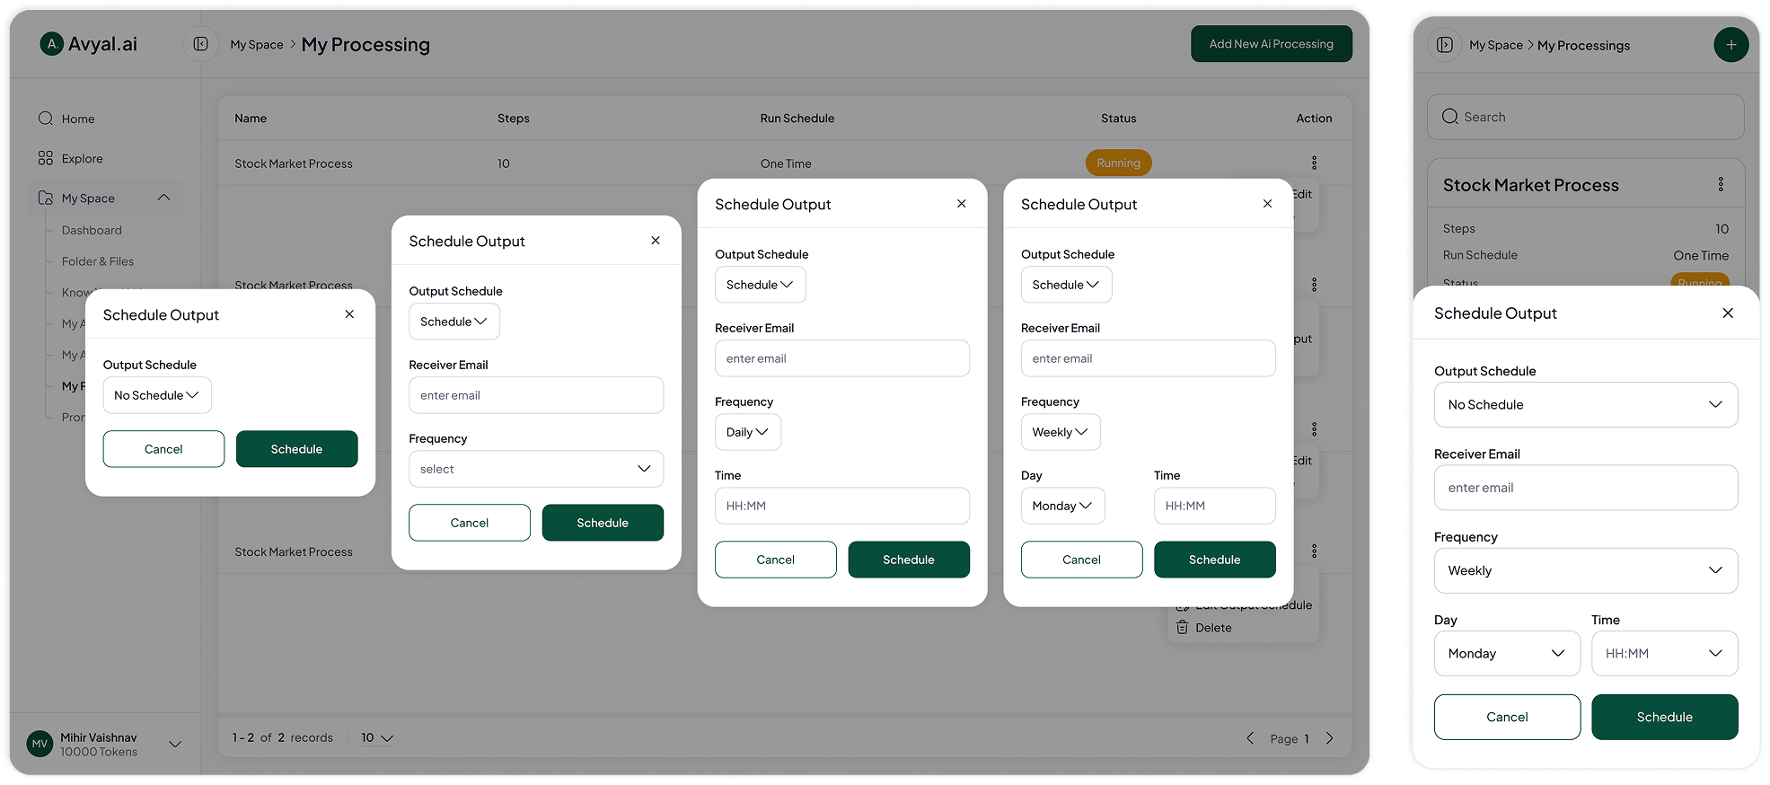Close the mobile Schedule Output panel
The image size is (1770, 785).
1727,313
